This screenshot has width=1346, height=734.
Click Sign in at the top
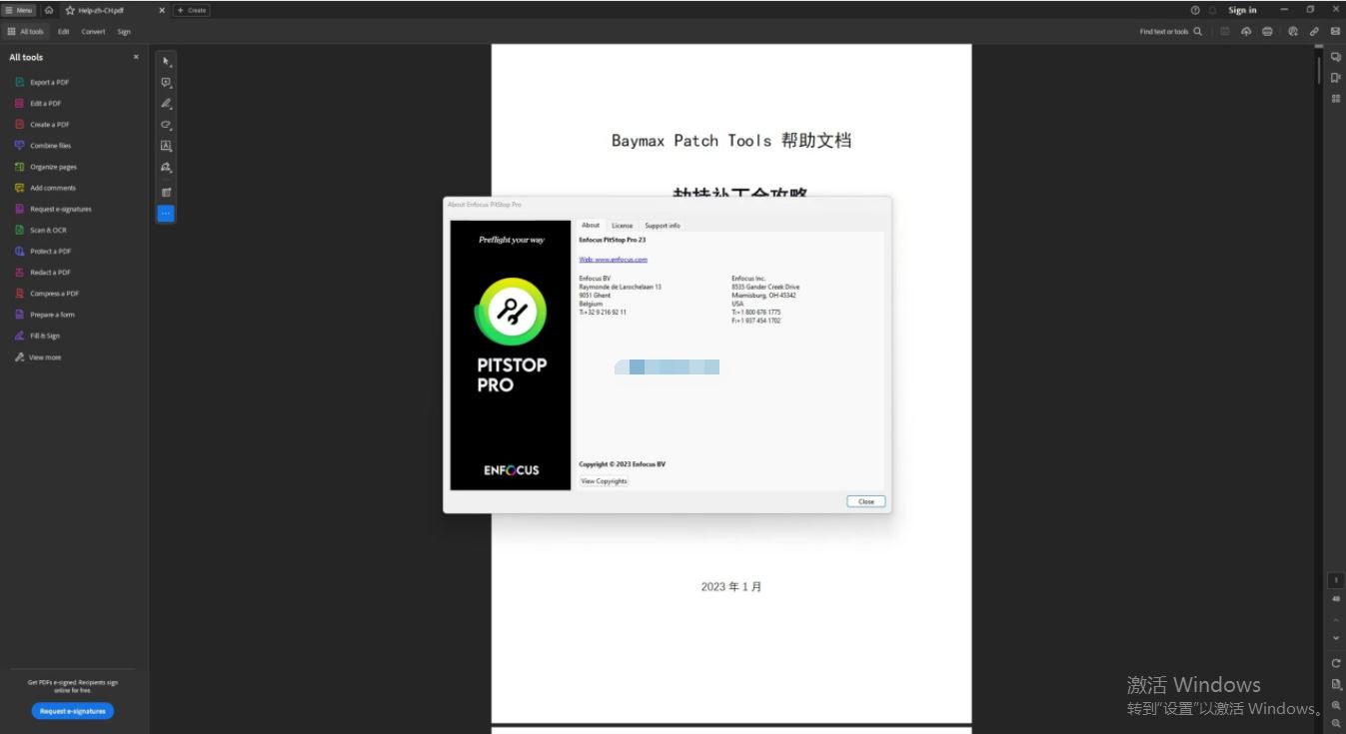click(x=1242, y=10)
